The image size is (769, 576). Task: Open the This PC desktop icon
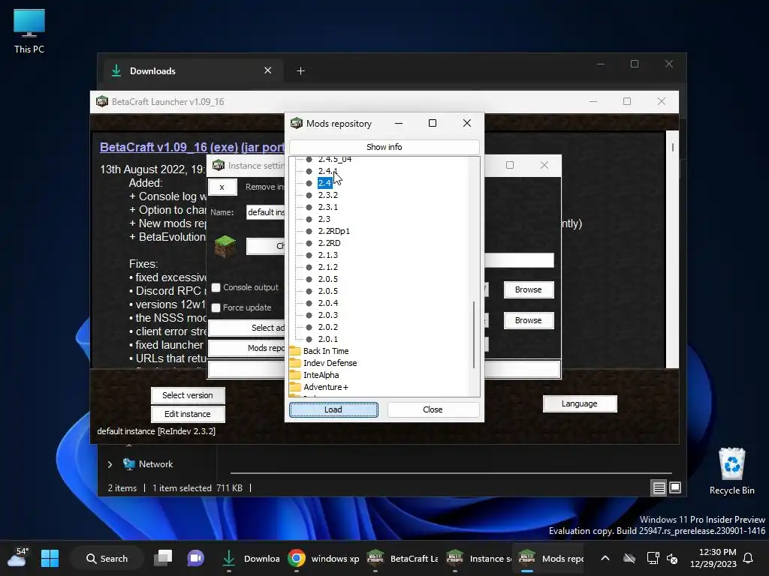(29, 31)
